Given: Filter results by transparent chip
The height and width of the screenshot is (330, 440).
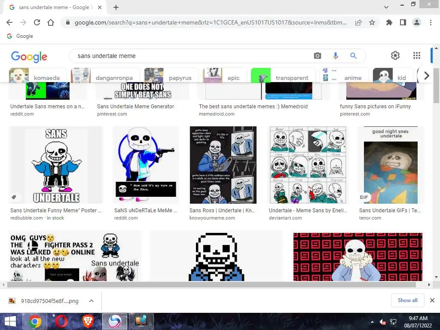Looking at the screenshot, I should [282, 75].
